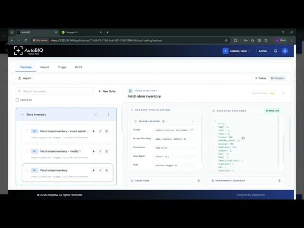
Task: Open the Testcase tab
Action: [26, 67]
